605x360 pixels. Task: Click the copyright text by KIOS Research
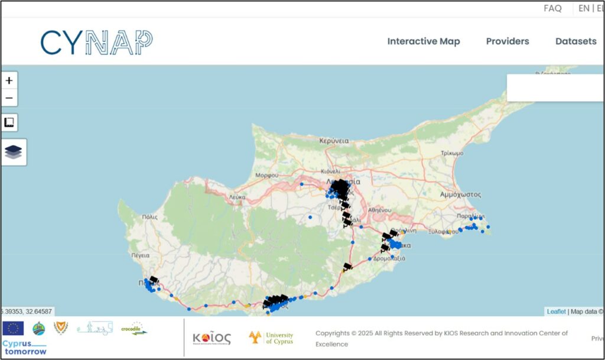[441, 338]
